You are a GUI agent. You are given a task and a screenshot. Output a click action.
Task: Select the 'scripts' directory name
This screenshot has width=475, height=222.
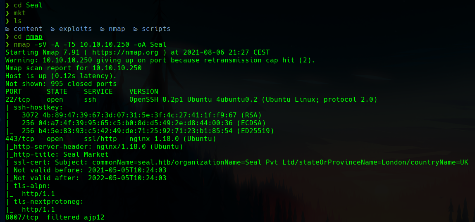pyautogui.click(x=156, y=29)
